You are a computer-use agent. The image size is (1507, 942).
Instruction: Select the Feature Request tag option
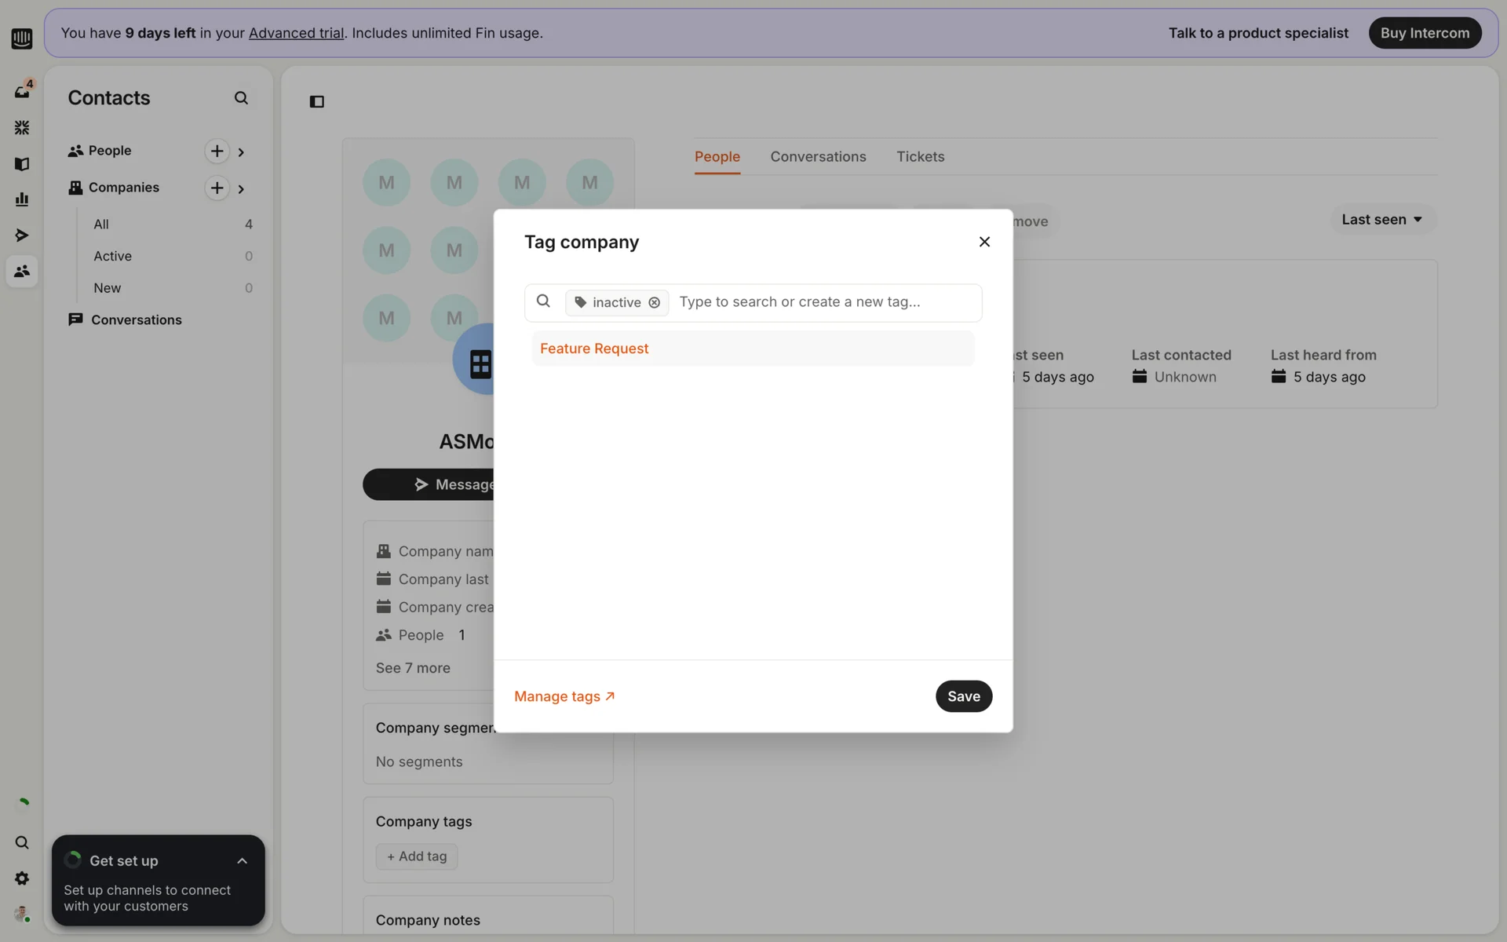pyautogui.click(x=594, y=349)
